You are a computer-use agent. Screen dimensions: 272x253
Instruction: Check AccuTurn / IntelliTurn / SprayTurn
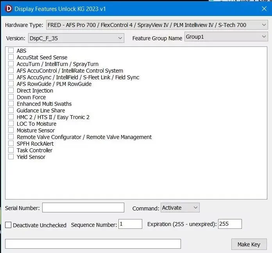coord(11,64)
